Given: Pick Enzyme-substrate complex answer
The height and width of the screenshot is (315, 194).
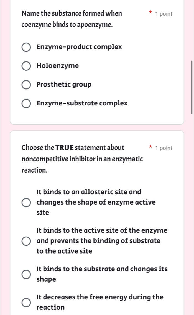Looking at the screenshot, I should click(x=26, y=103).
